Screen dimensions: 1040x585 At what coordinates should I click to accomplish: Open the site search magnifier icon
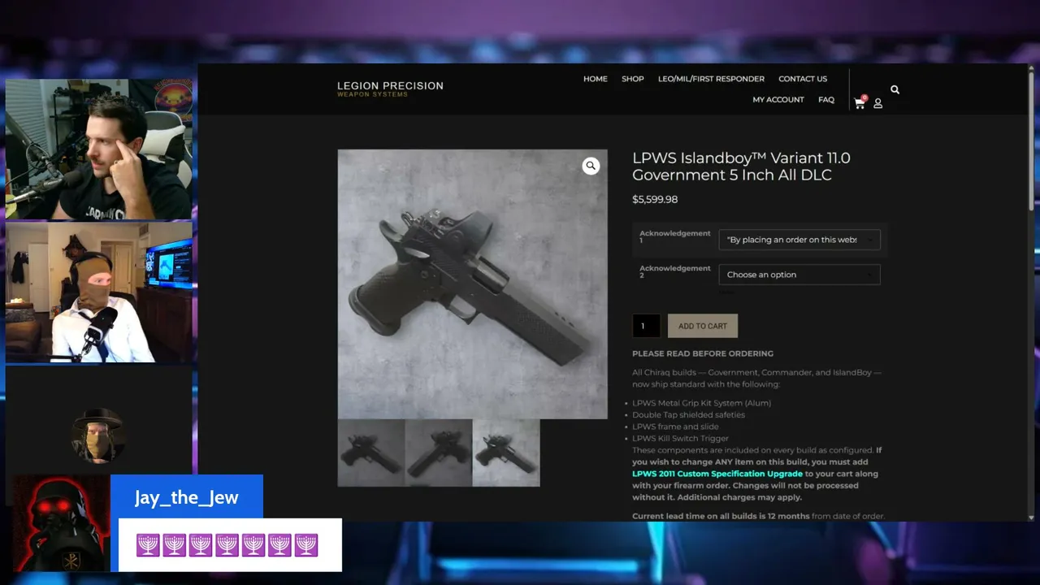(895, 89)
